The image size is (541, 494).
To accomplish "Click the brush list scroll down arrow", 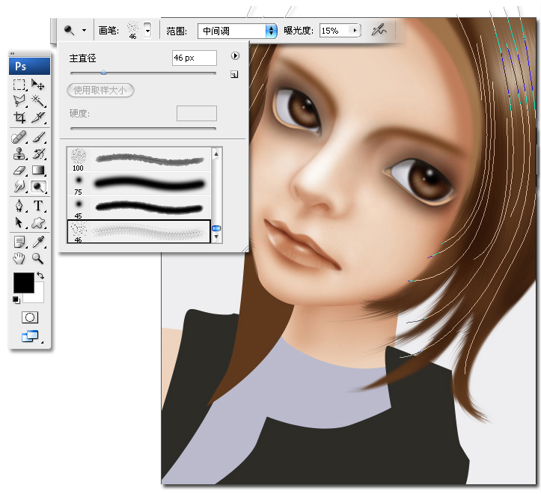I will tap(216, 237).
